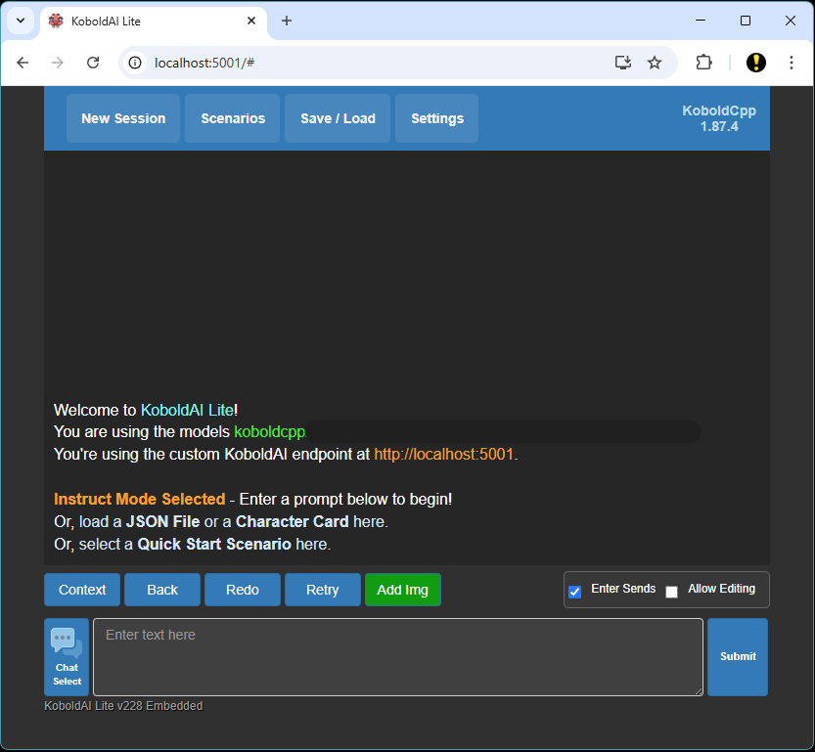Disable the Enter Sends checkbox
Viewport: 815px width, 752px height.
(x=575, y=592)
